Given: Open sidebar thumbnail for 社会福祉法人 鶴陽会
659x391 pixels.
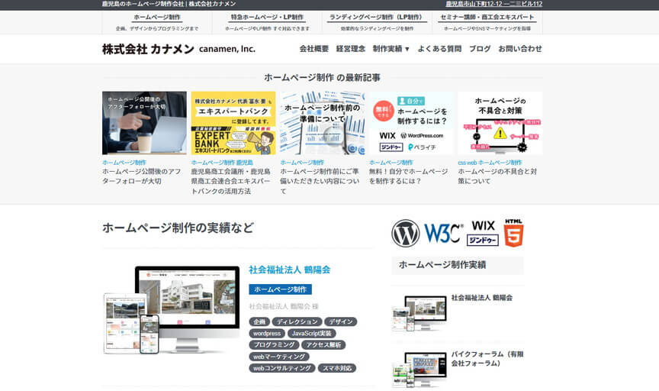Looking at the screenshot, I should [x=420, y=313].
